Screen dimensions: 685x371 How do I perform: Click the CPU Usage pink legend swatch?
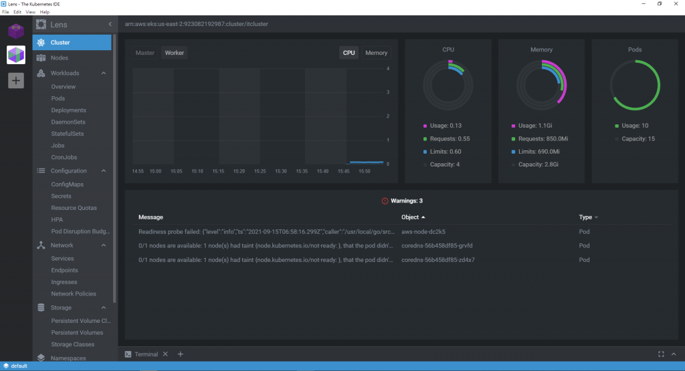coord(425,126)
